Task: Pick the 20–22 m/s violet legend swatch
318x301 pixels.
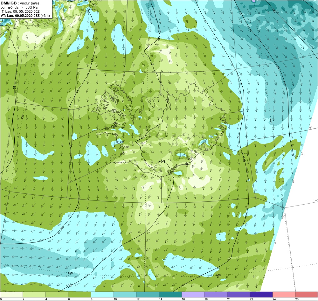Action: 238,295
